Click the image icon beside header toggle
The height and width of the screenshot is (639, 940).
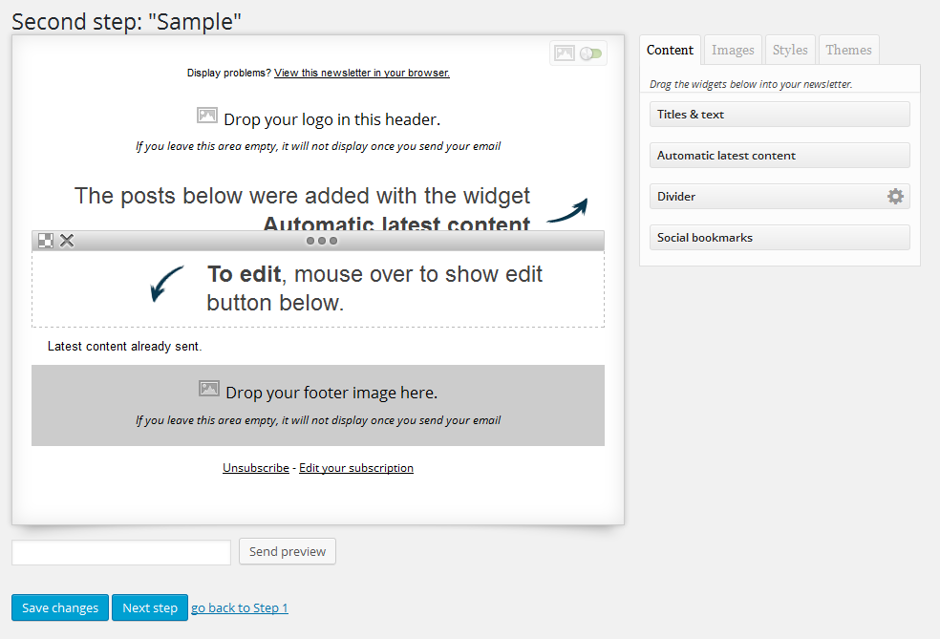[565, 53]
